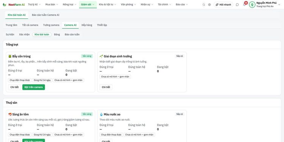Click Bật trên camera for Bẫy côn trùng

click(x=33, y=87)
